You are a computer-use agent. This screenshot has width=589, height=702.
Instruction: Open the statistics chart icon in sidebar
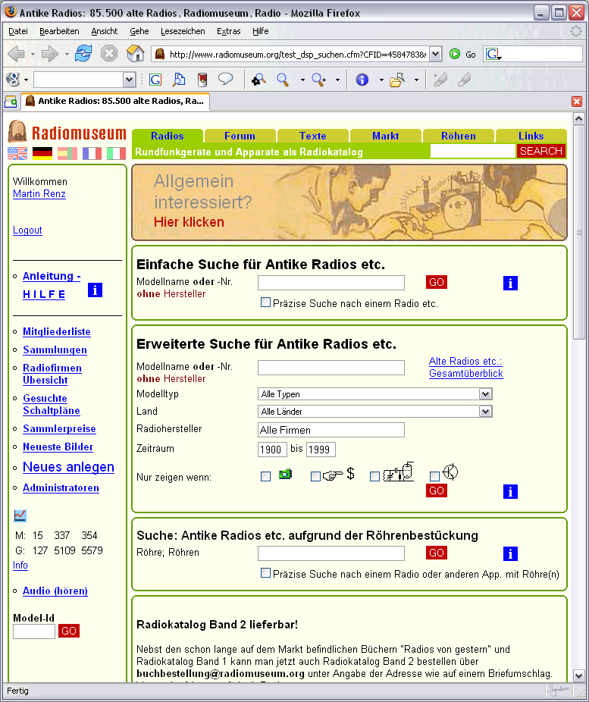tap(20, 516)
